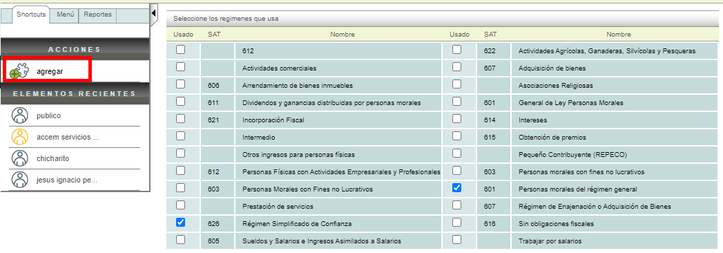Switch to the Menú tab
Viewport: 723px width, 253px height.
click(66, 15)
